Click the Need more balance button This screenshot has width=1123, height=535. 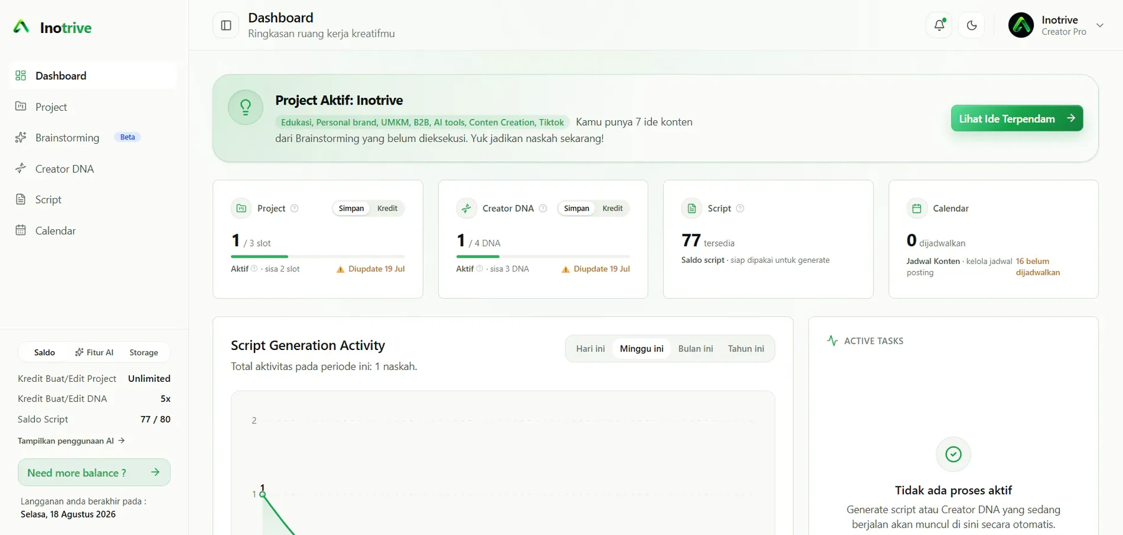[x=94, y=473]
